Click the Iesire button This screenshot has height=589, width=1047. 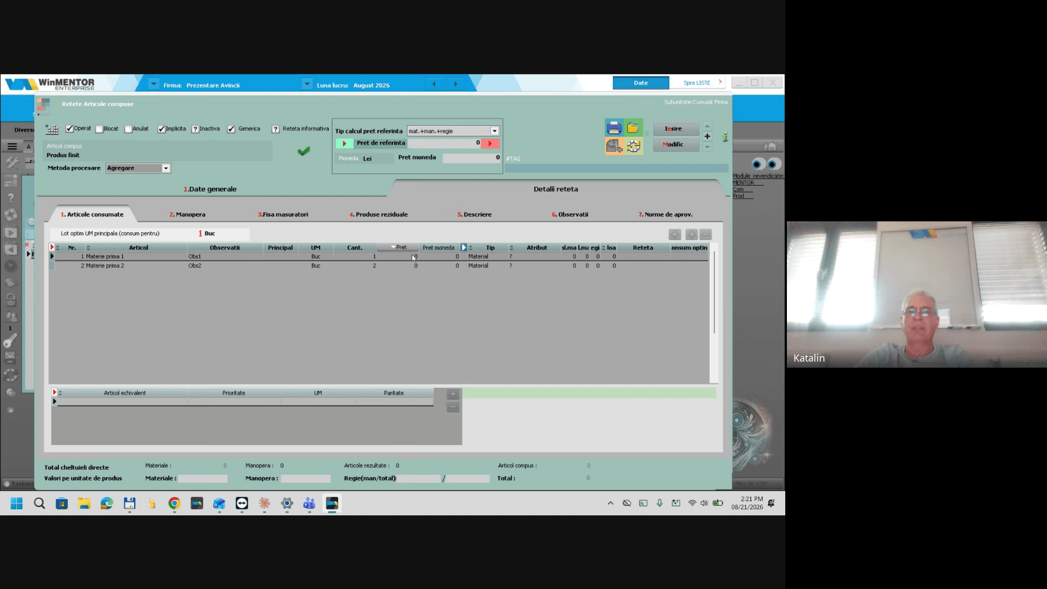coord(676,129)
